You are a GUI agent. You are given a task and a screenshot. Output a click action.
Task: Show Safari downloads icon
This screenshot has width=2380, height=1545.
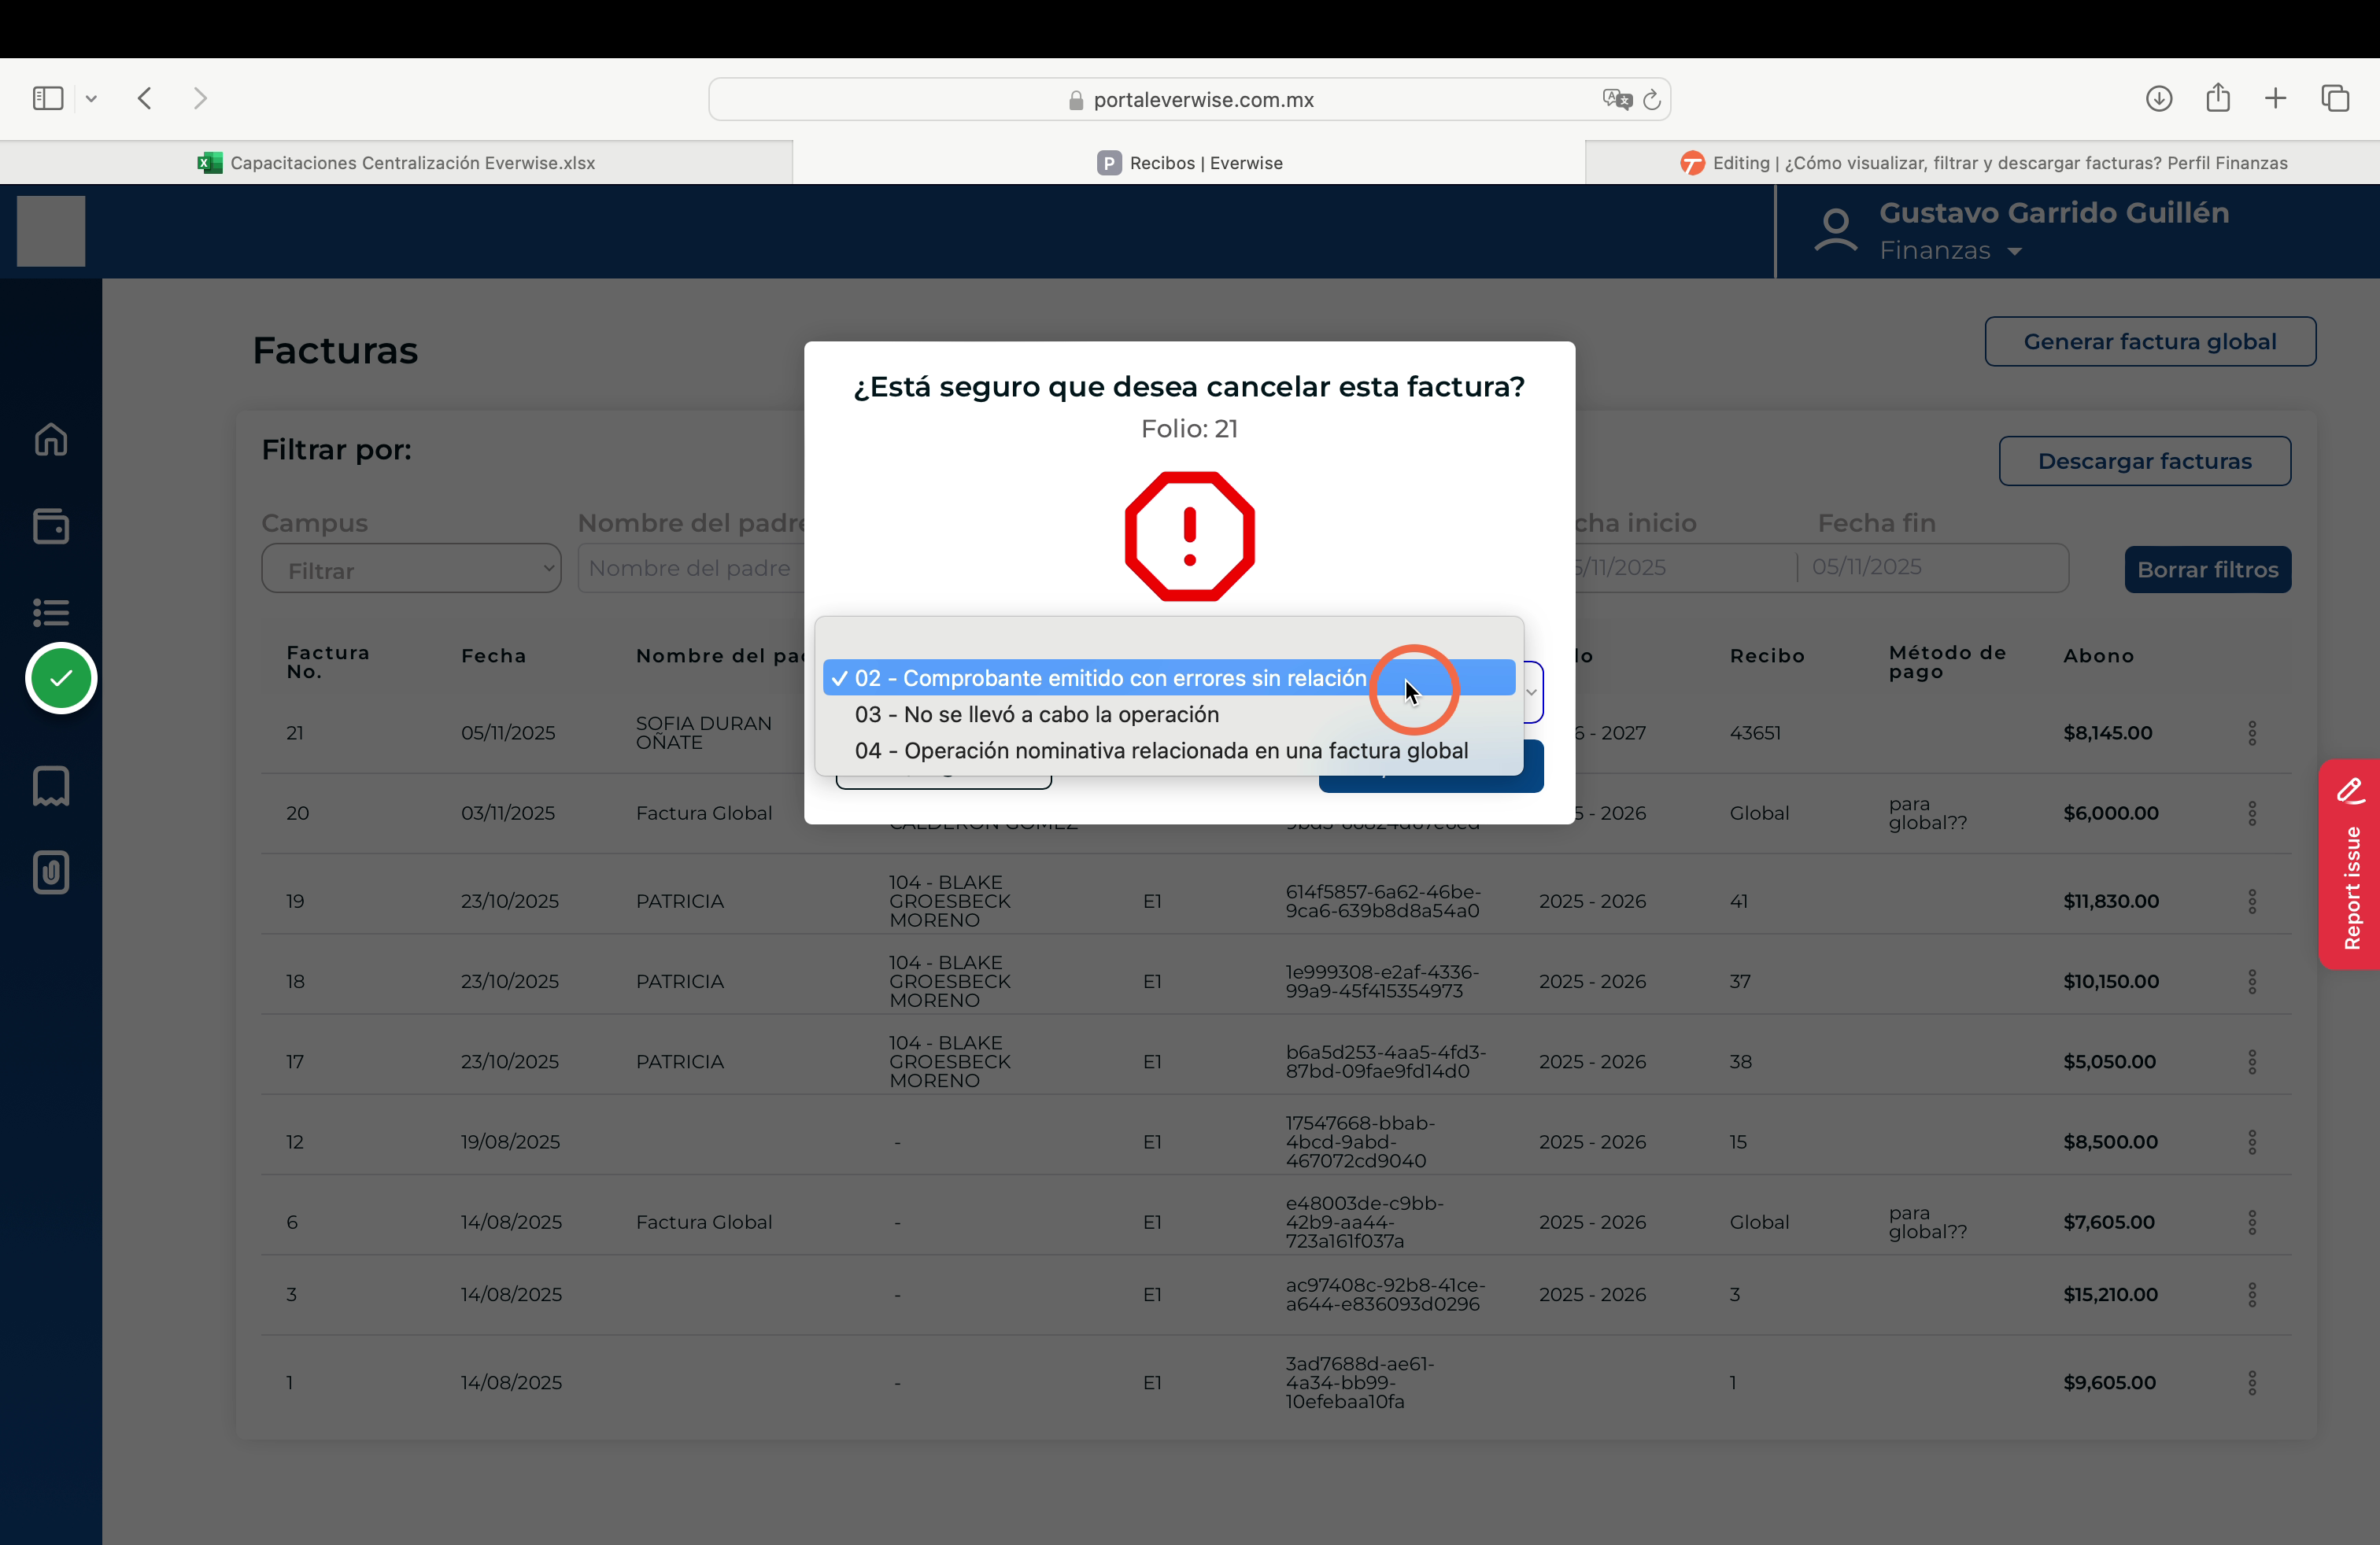click(x=2159, y=98)
